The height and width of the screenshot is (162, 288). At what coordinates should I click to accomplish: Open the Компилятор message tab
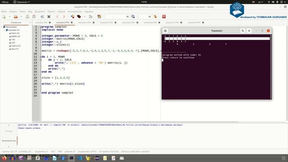pyautogui.click(x=9, y=141)
